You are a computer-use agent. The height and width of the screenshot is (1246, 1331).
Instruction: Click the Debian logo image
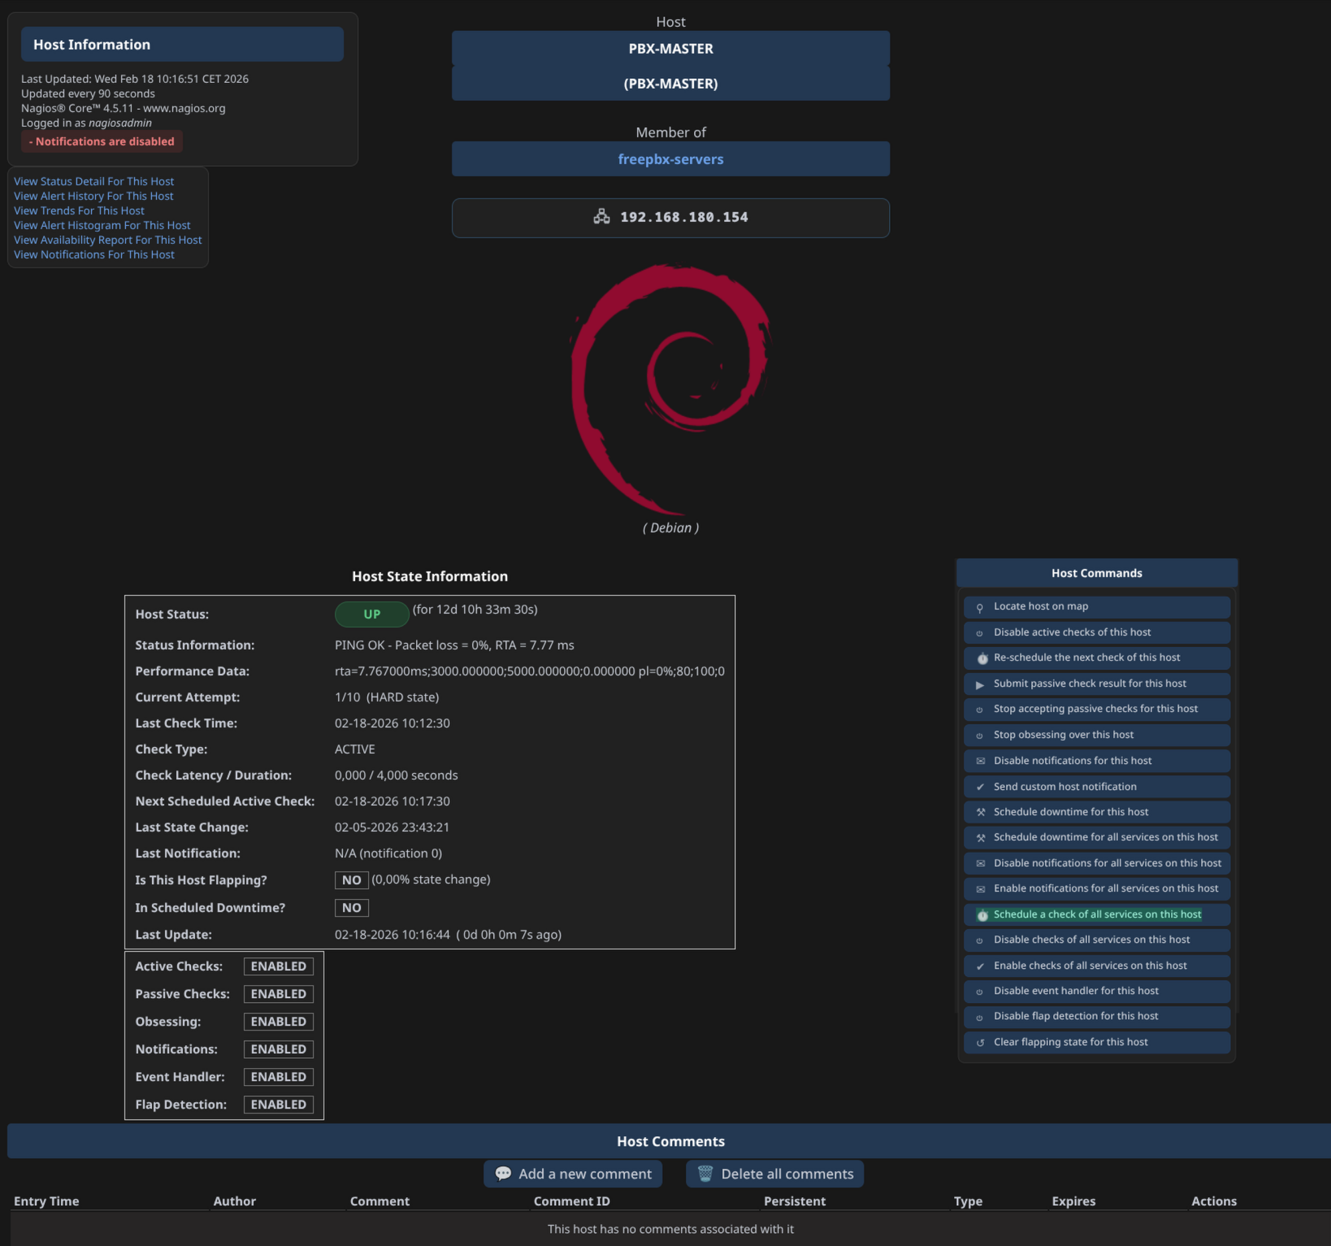(670, 390)
